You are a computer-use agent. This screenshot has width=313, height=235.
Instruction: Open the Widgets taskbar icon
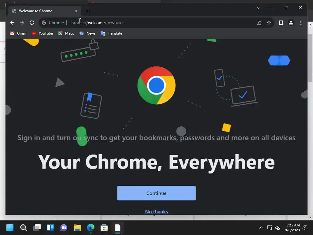50,228
